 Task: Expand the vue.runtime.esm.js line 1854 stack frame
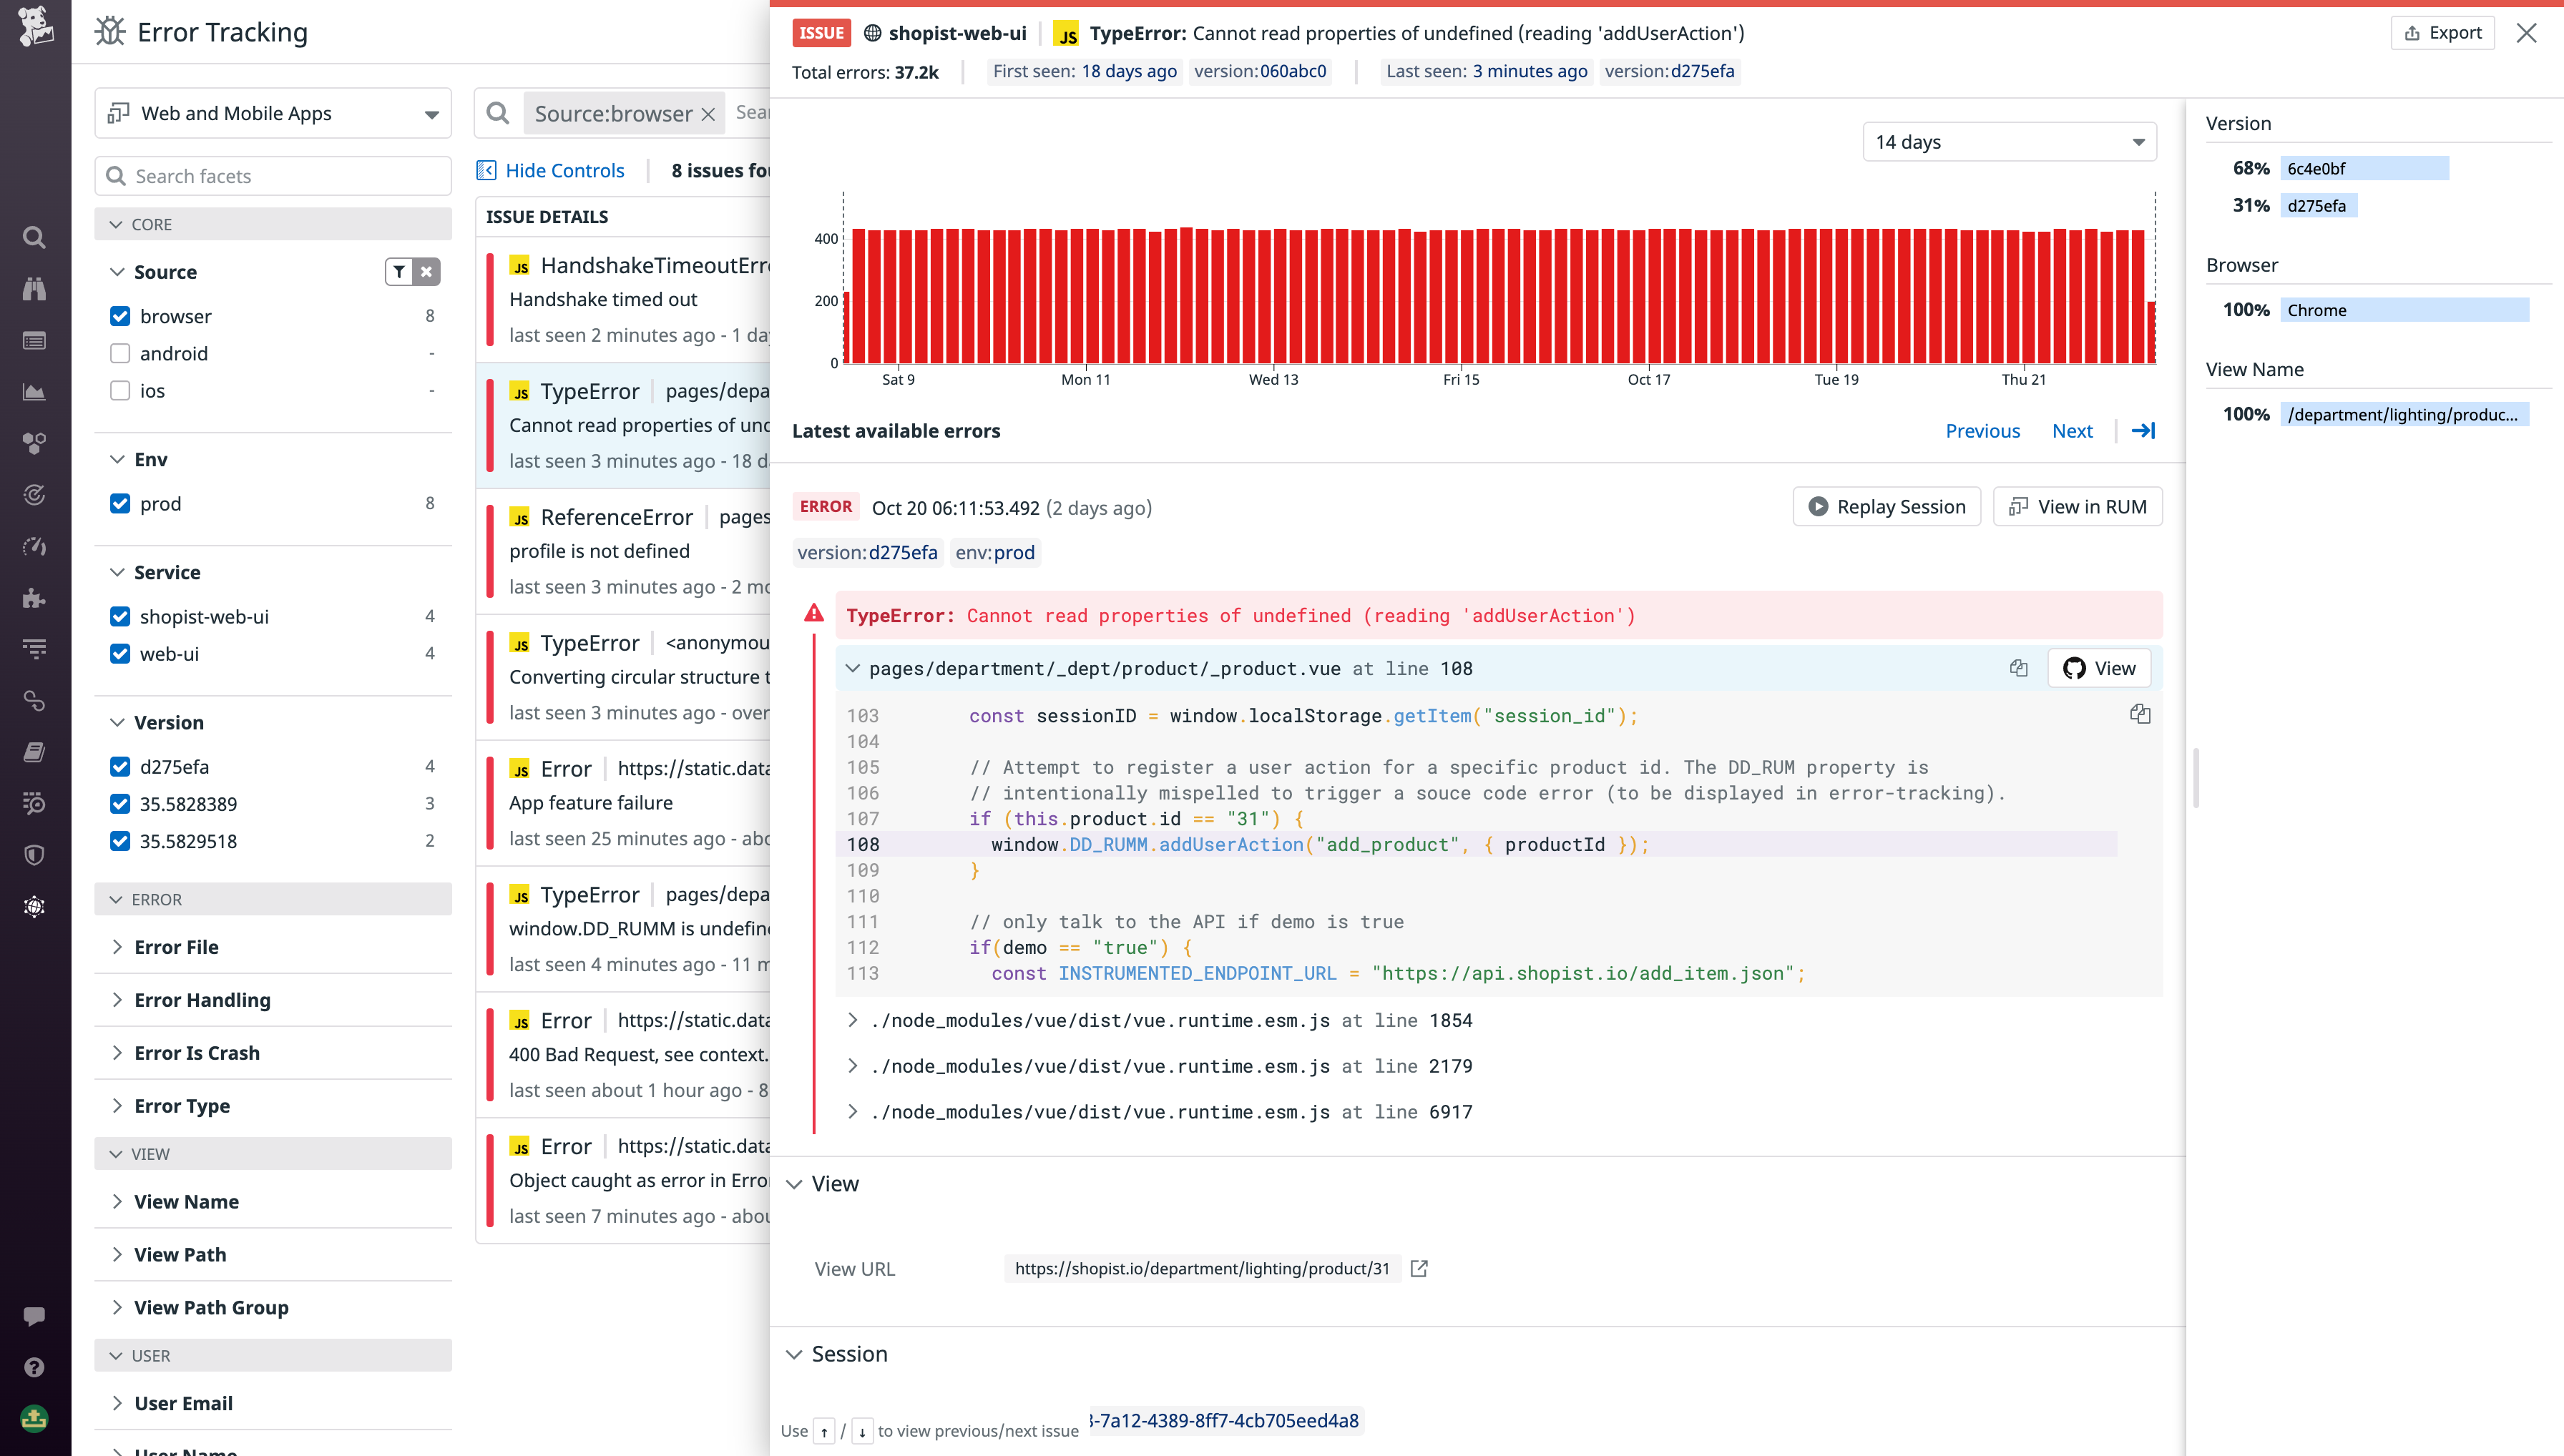(x=854, y=1020)
